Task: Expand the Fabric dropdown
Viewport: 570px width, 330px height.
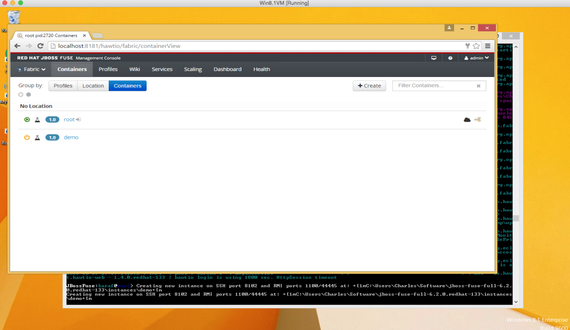Action: coord(31,69)
